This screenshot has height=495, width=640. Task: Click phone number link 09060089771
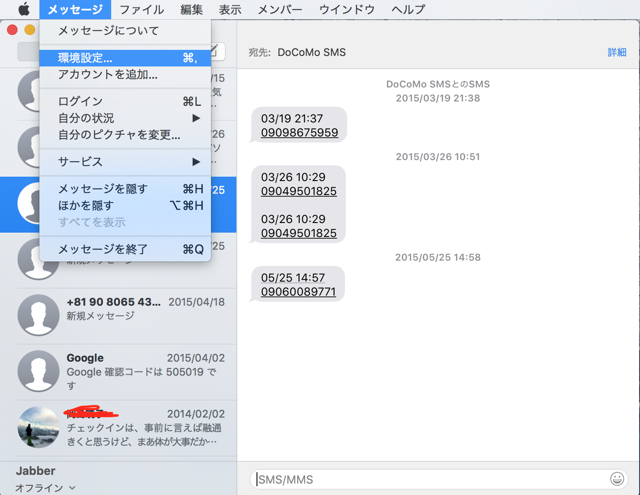point(299,292)
